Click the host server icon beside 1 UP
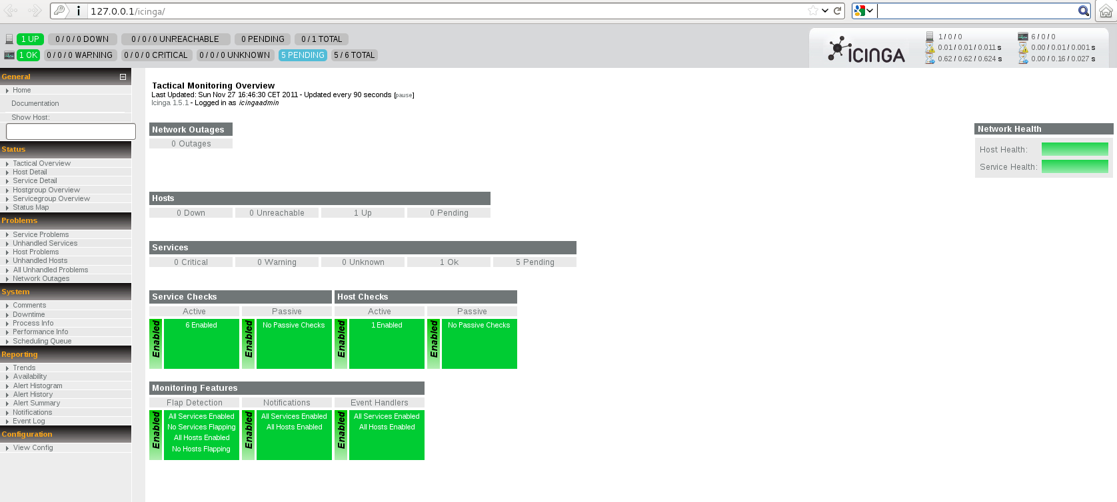 [9, 39]
